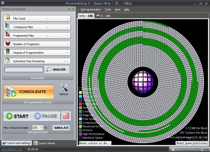Click '2.72 MB Per Block' text
Screen dimensions: 210x152
click(x=196, y=128)
